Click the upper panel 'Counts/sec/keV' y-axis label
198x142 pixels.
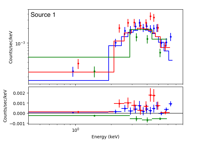tap(11, 47)
